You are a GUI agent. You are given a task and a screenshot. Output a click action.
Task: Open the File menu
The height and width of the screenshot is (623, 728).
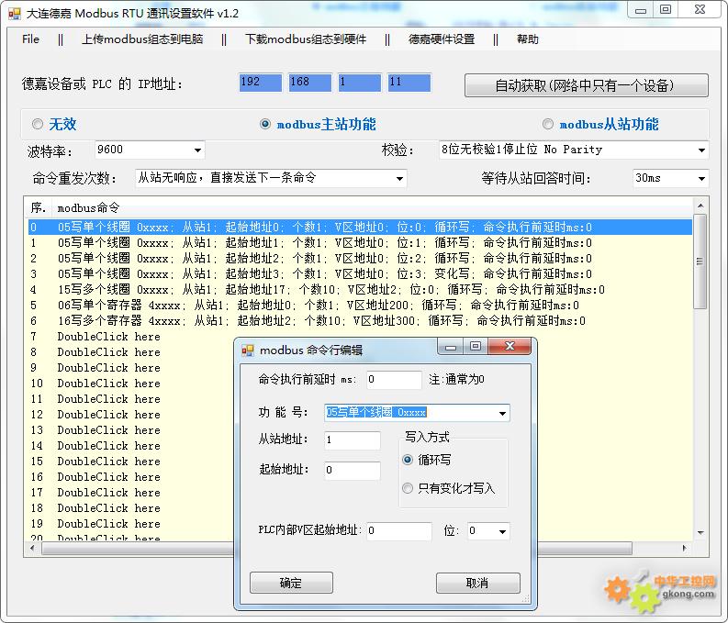(30, 39)
